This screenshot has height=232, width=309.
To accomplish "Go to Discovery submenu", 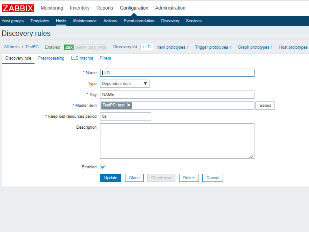I will (170, 21).
